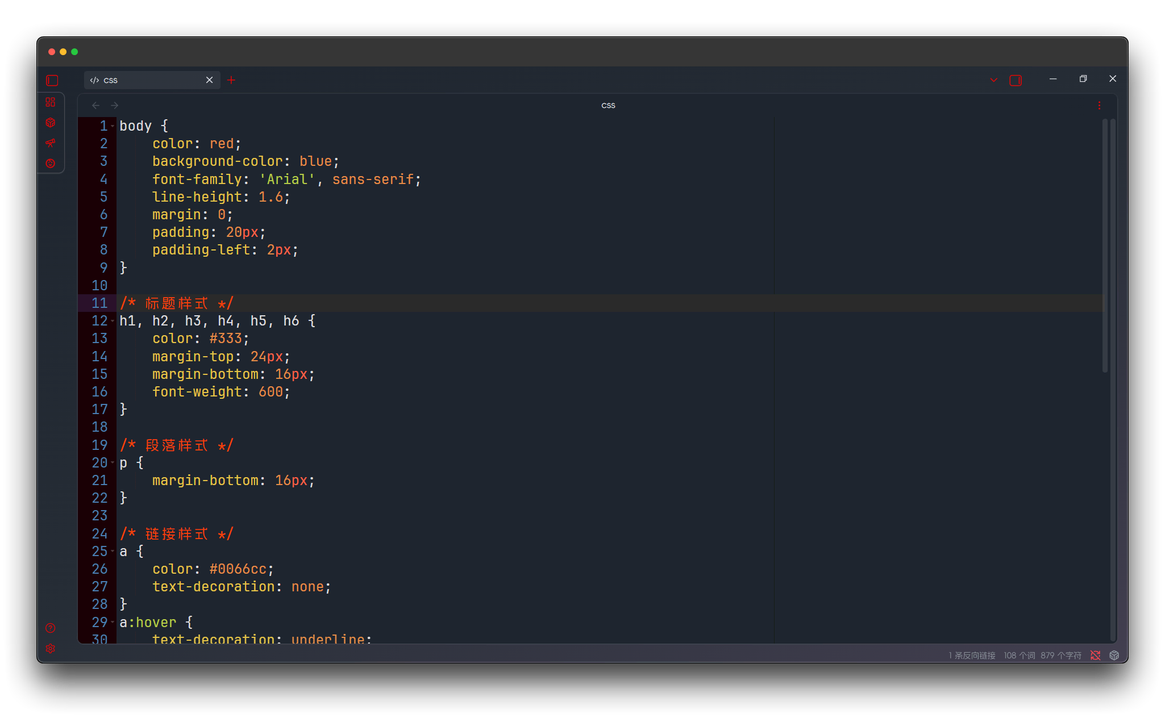Click the 1 backlink count in status bar
Image resolution: width=1165 pixels, height=718 pixels.
(x=972, y=655)
